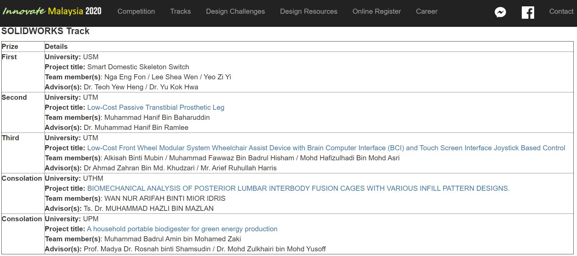Open the Contact menu item
Viewport: 577px width, 256px height.
pyautogui.click(x=561, y=11)
